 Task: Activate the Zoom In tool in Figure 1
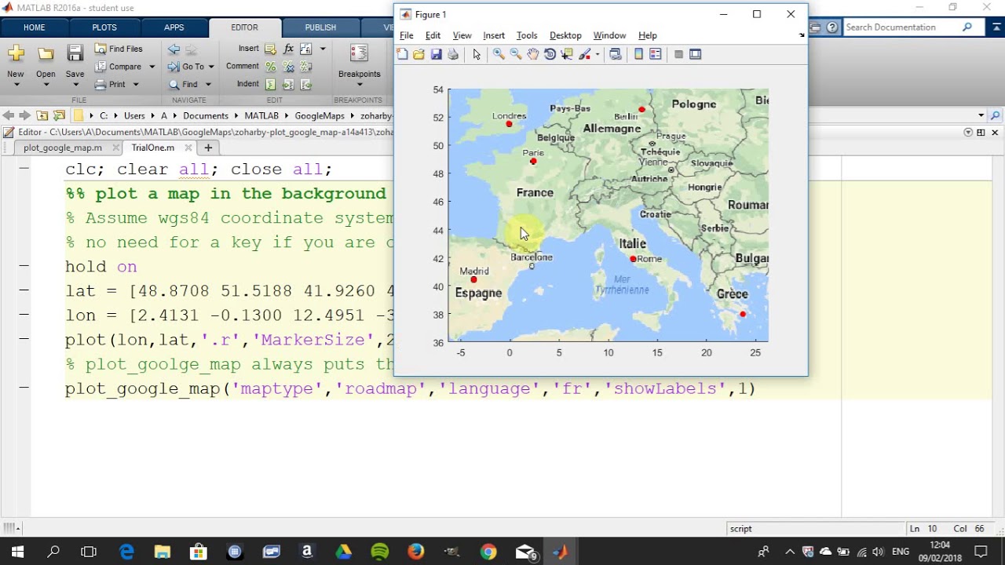point(499,54)
